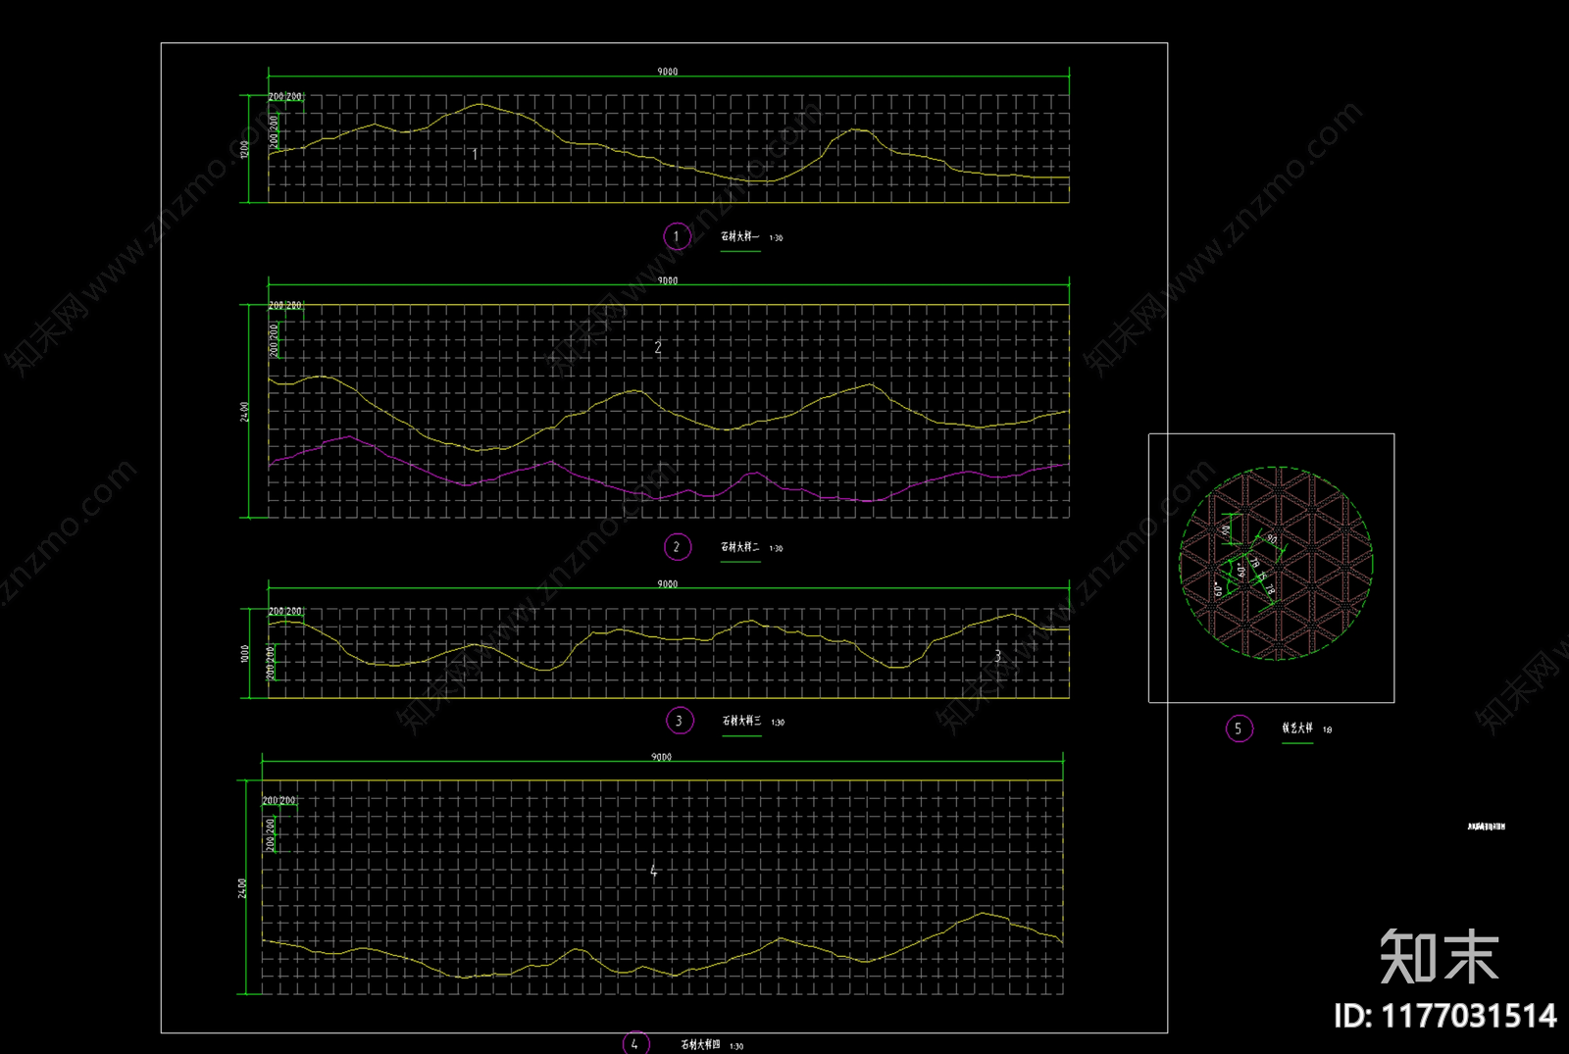The width and height of the screenshot is (1569, 1054).
Task: Click the 200 200 grid spacing label in detail 2
Action: point(285,306)
